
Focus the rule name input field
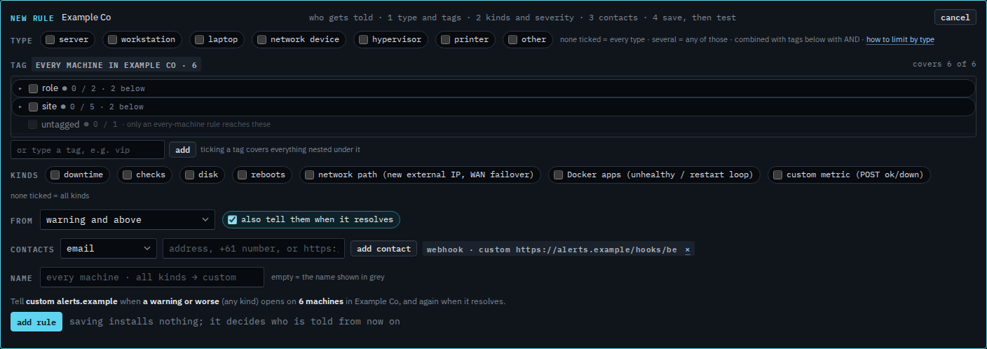click(x=152, y=278)
